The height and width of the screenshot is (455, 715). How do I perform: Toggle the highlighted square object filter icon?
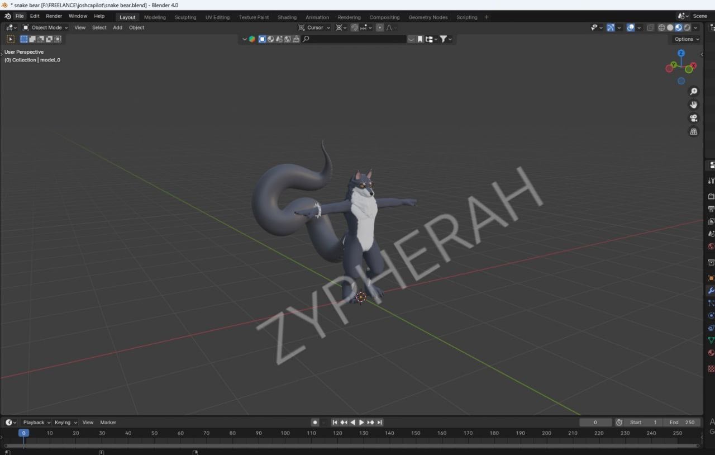click(262, 39)
